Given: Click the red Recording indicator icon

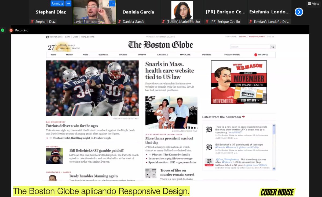Looking at the screenshot, I should coord(11,30).
